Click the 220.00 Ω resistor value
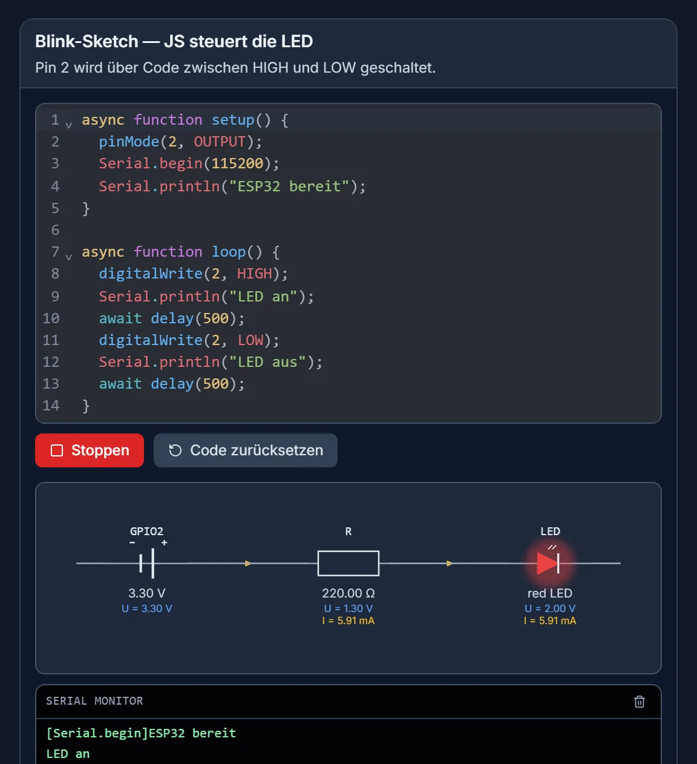This screenshot has width=697, height=764. pos(348,593)
